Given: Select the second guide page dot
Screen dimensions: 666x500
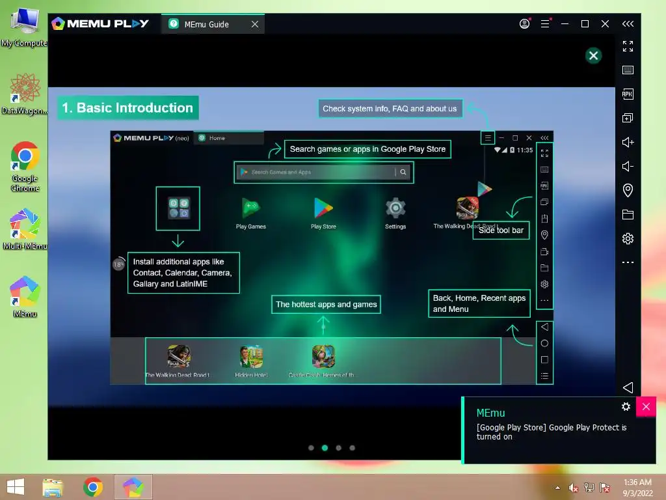Looking at the screenshot, I should (325, 448).
